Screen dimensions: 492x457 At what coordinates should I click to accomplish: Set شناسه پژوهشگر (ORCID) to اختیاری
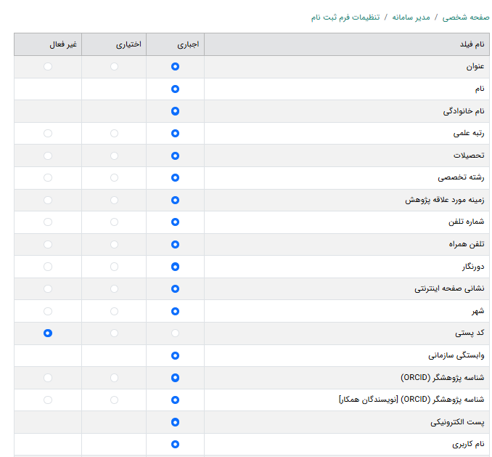point(114,378)
